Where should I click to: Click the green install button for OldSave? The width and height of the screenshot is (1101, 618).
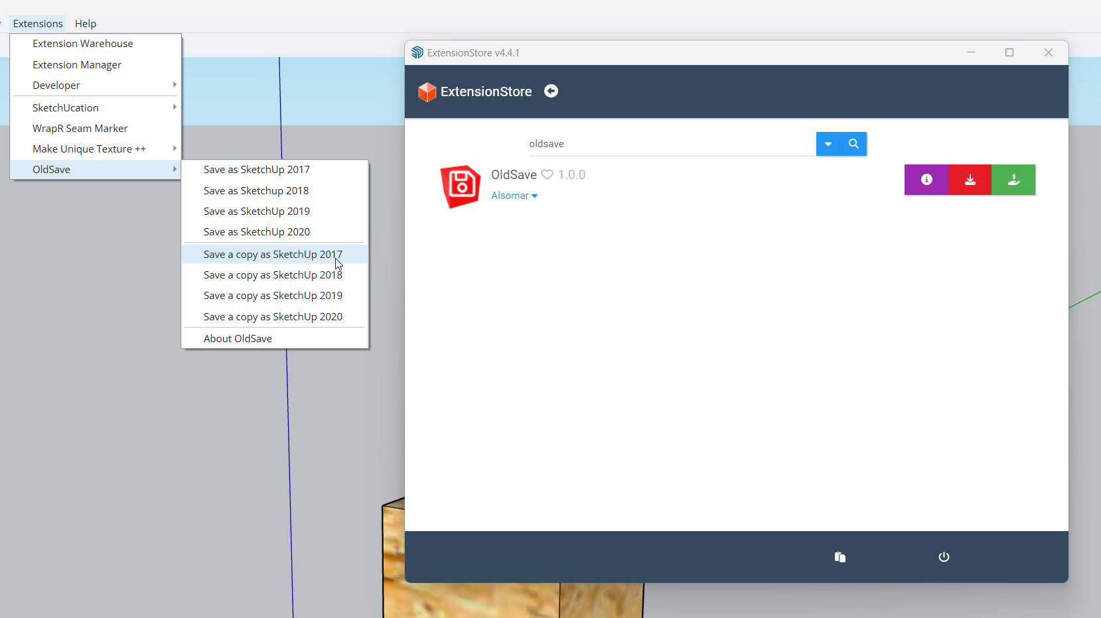(x=1013, y=180)
